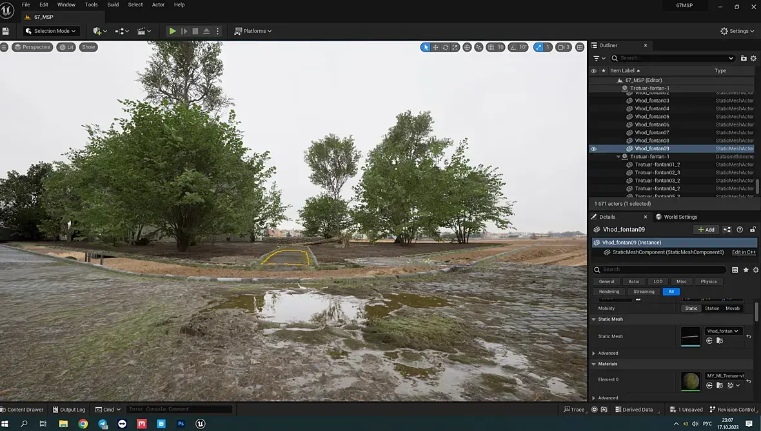Image resolution: width=761 pixels, height=431 pixels.
Task: Select Vhod_fontan05 in the Outliner
Action: (652, 117)
